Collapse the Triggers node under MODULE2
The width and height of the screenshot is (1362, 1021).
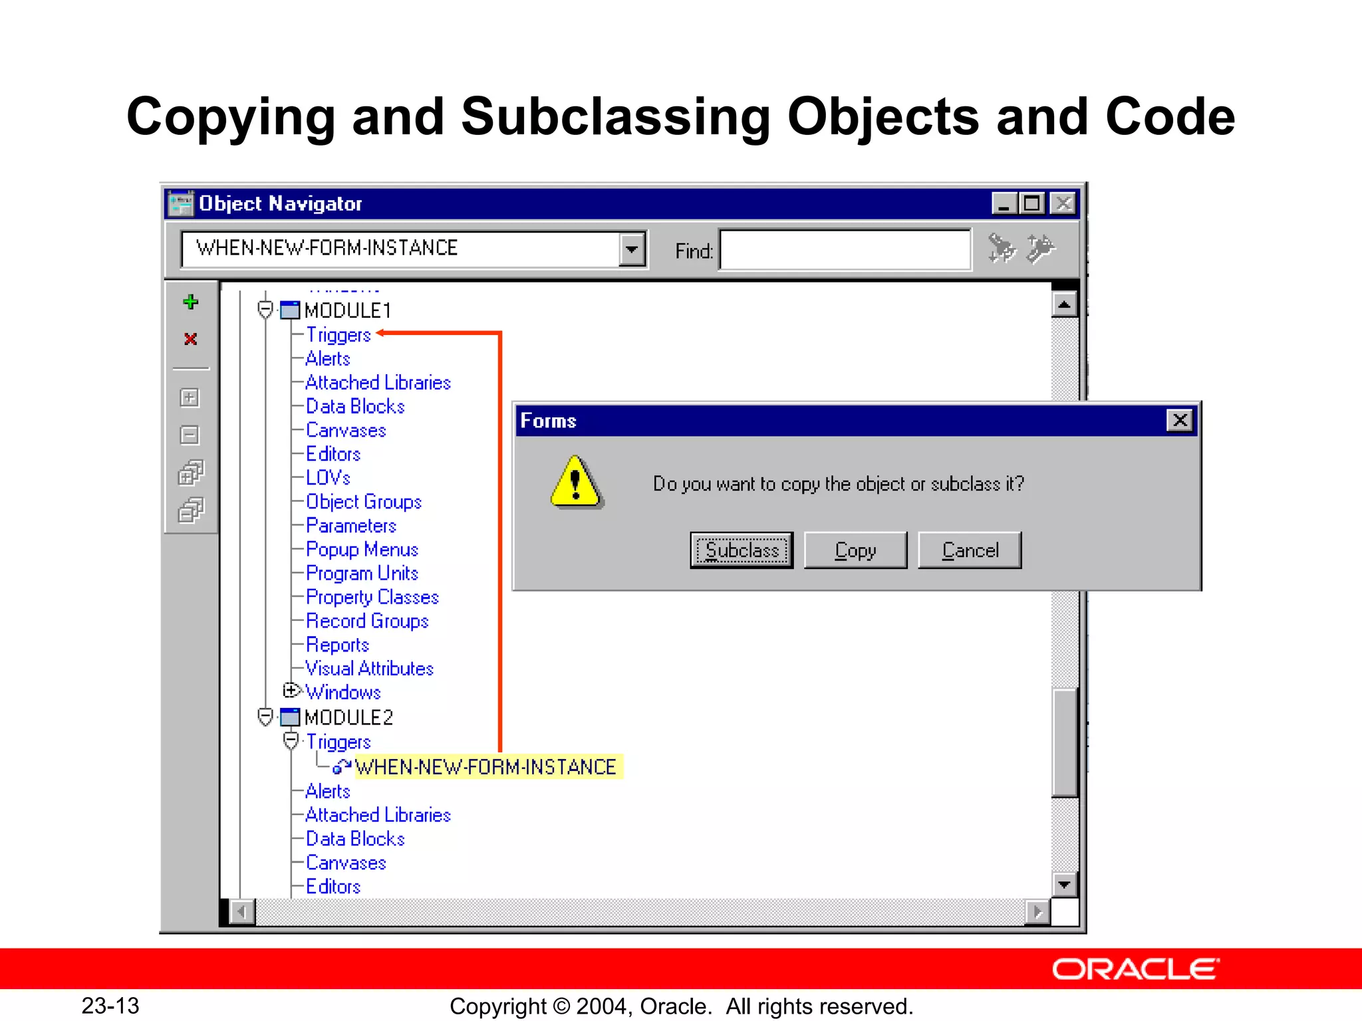click(291, 741)
